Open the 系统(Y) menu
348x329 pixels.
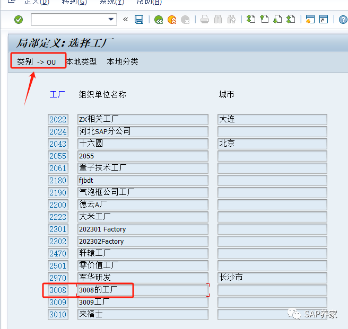(112, 2)
